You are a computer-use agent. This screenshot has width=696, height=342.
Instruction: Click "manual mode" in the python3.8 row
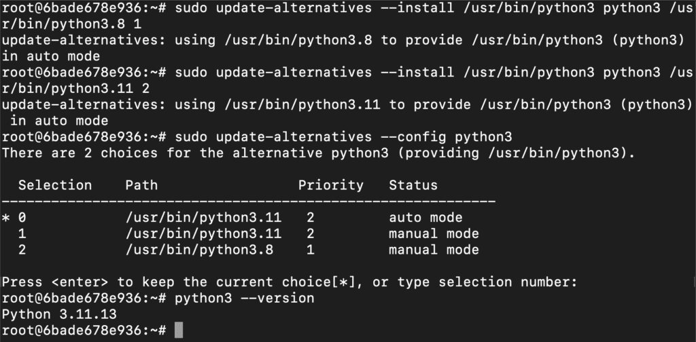434,250
